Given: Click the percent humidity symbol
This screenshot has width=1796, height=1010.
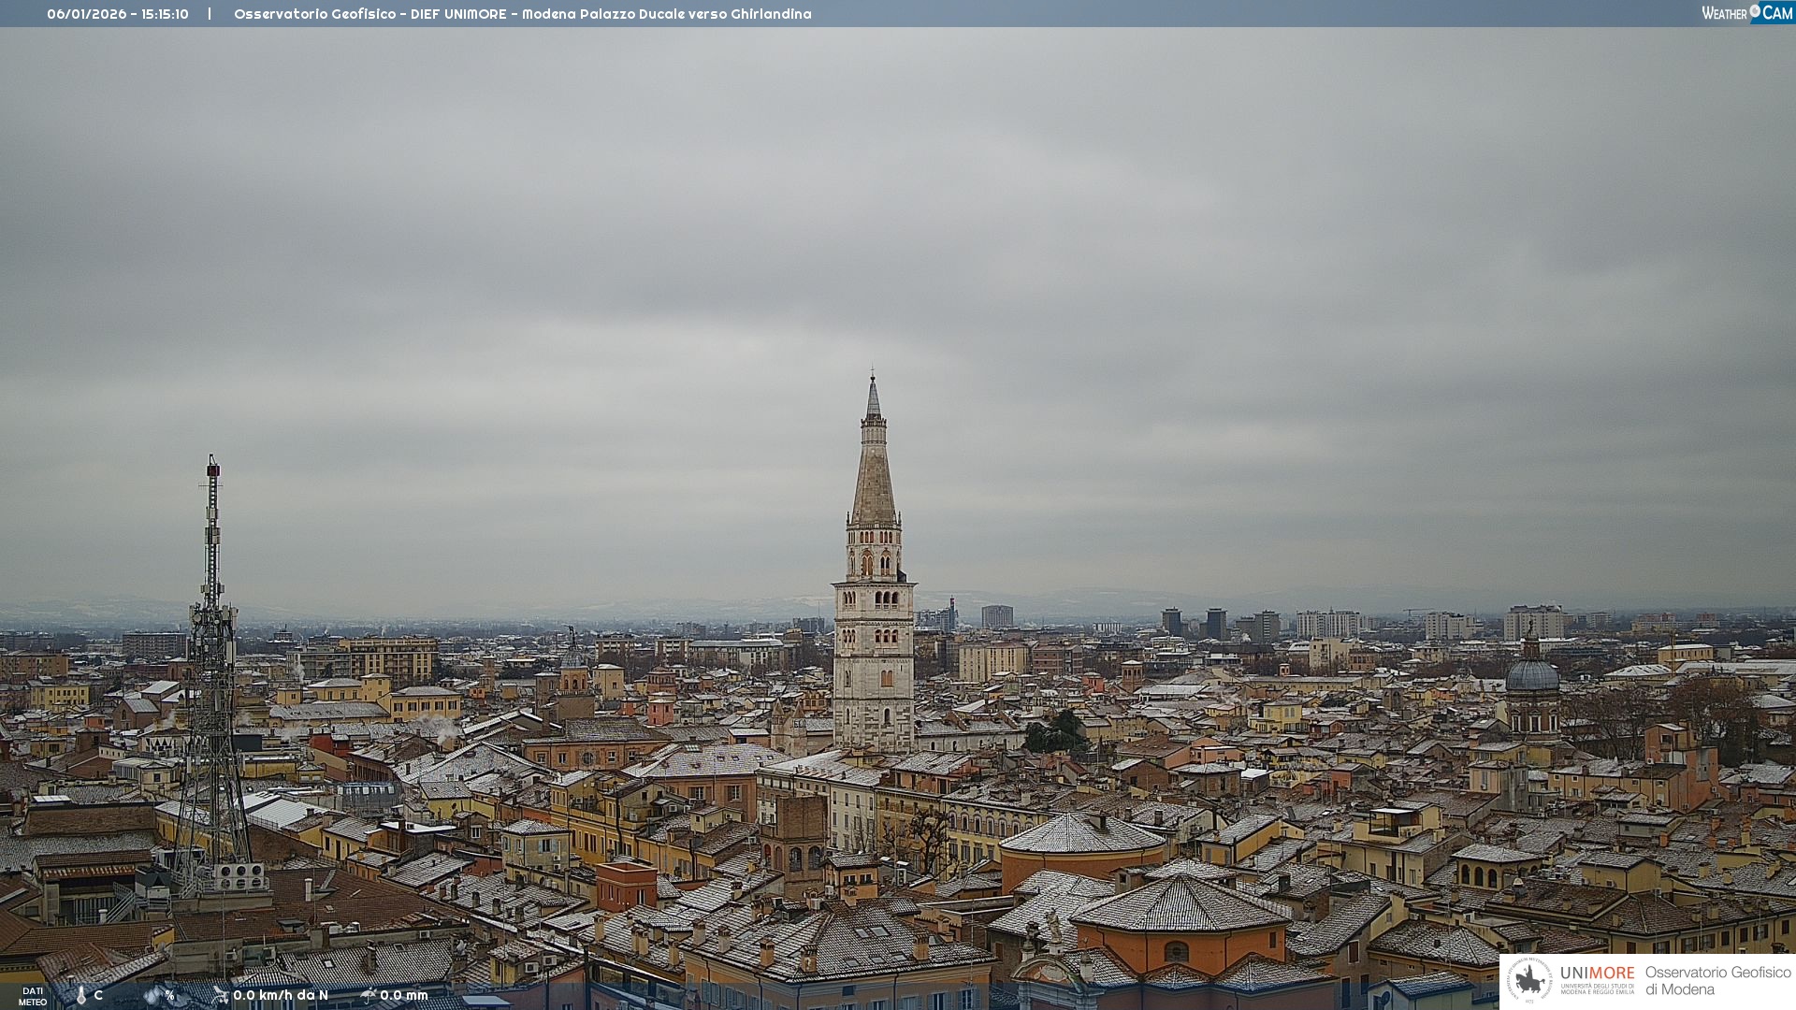Looking at the screenshot, I should point(170,996).
